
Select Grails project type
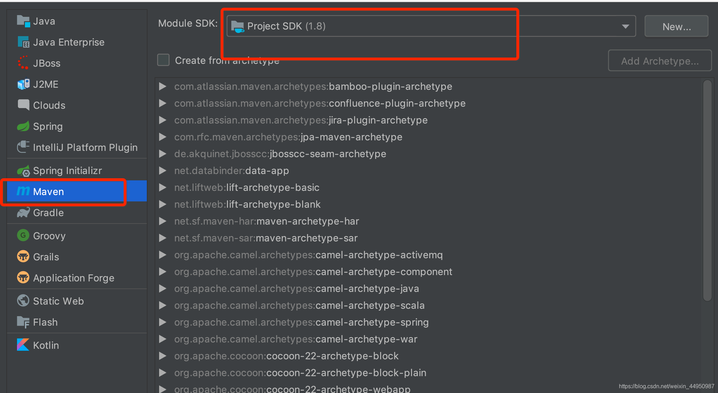pyautogui.click(x=77, y=257)
